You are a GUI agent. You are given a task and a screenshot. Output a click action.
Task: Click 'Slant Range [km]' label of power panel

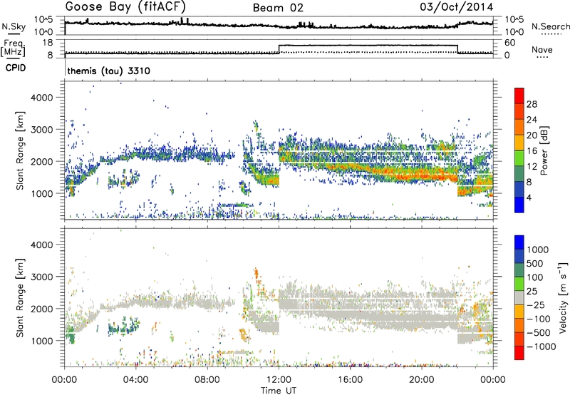pyautogui.click(x=20, y=150)
